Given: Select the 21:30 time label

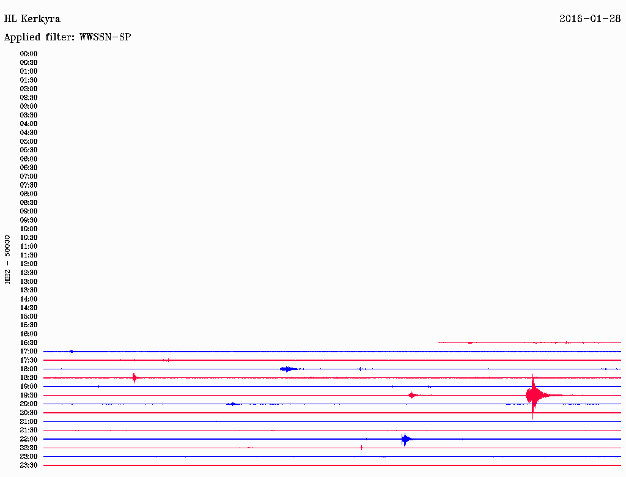Looking at the screenshot, I should (29, 431).
